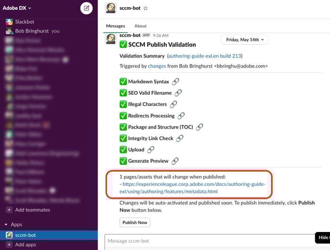
Task: Click the compose new message icon
Action: (x=86, y=8)
